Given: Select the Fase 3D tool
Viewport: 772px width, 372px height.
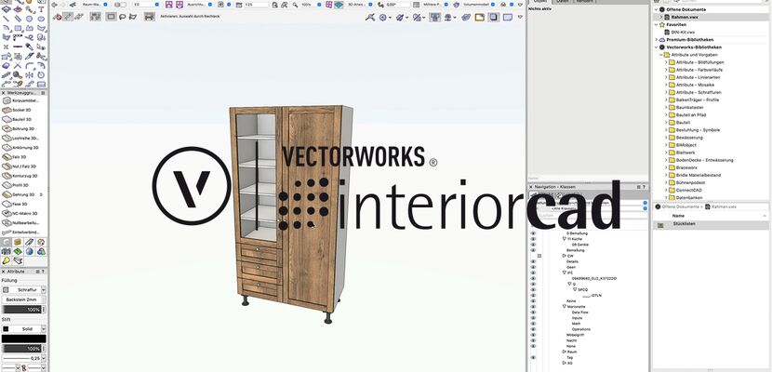Looking at the screenshot, I should [x=24, y=204].
